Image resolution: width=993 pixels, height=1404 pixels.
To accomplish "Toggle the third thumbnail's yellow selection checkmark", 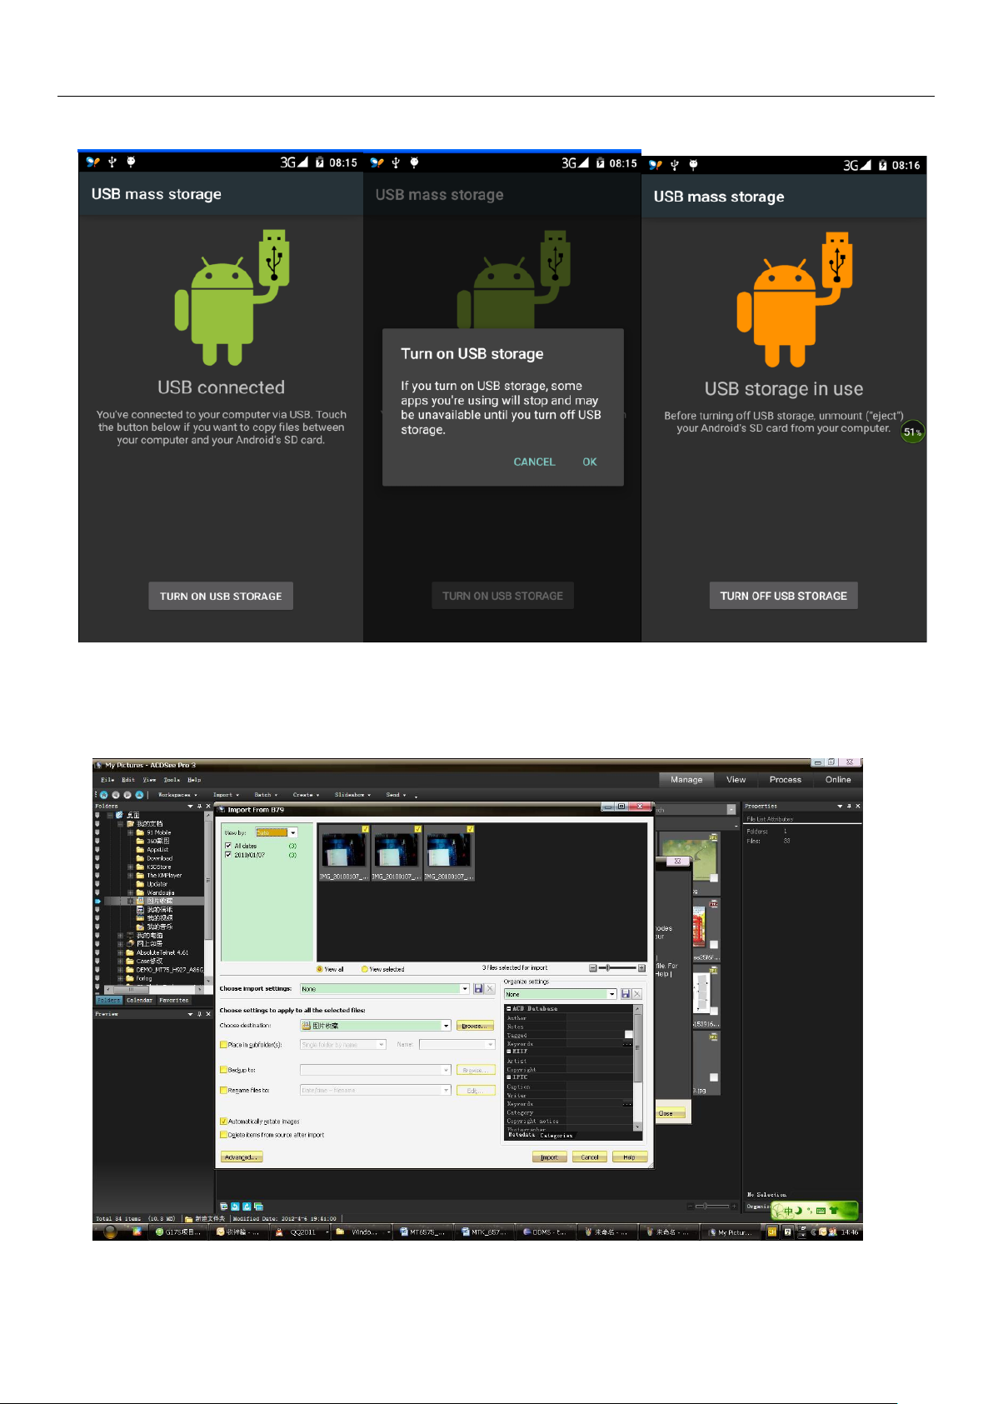I will 470,829.
